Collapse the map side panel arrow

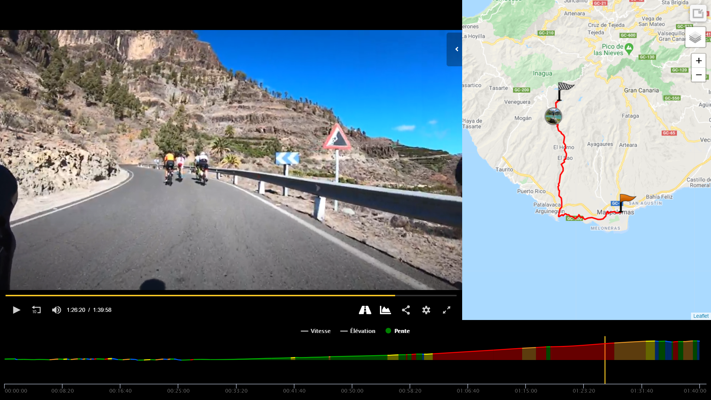(x=456, y=49)
